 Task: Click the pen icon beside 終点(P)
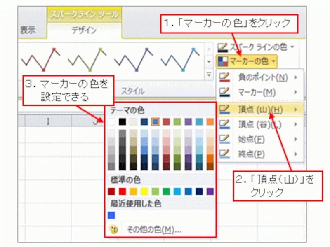(224, 154)
